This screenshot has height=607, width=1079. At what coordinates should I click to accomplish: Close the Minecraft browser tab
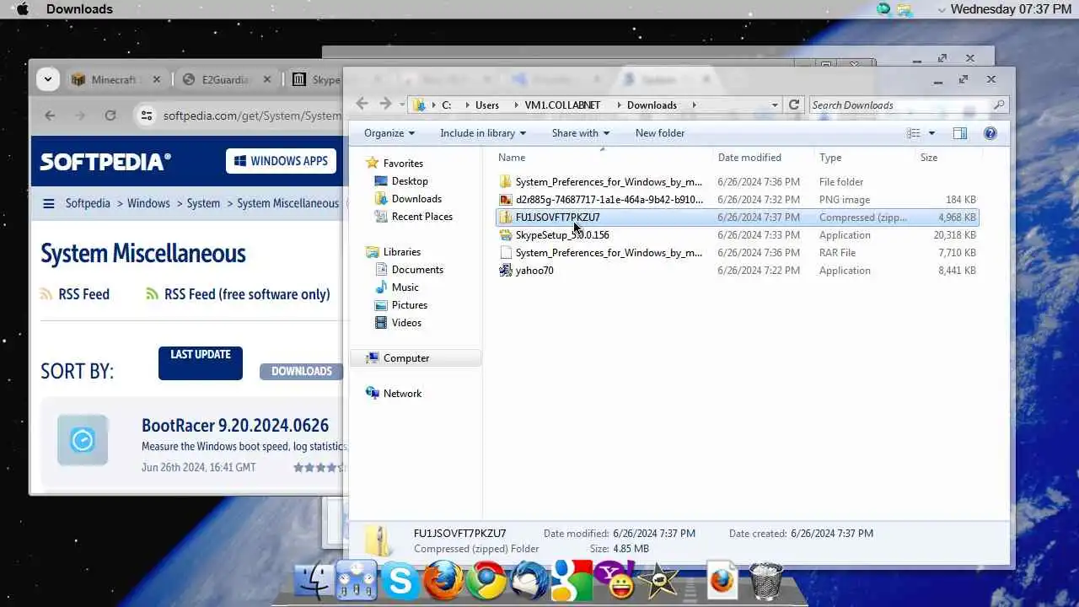tap(156, 79)
